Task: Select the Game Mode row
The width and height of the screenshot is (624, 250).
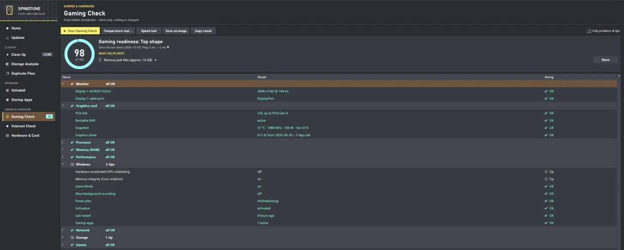Action: 339,186
